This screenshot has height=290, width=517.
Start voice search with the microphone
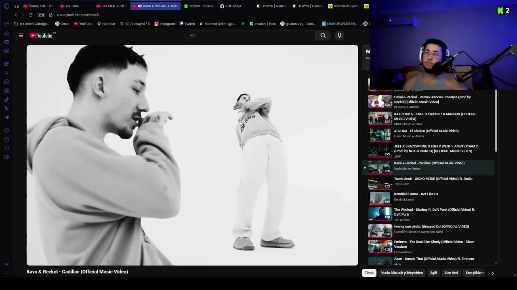pyautogui.click(x=339, y=35)
